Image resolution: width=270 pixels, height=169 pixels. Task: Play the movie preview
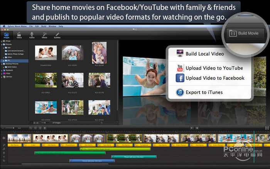(x=192, y=128)
